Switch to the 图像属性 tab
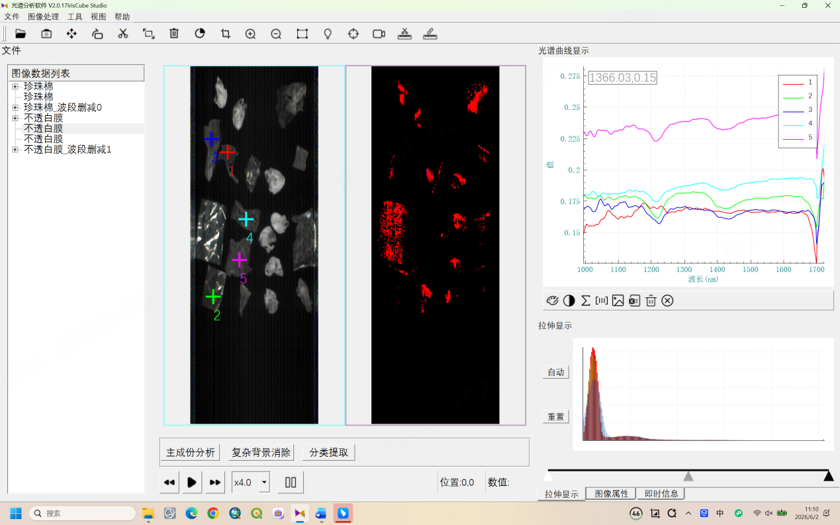 tap(611, 493)
